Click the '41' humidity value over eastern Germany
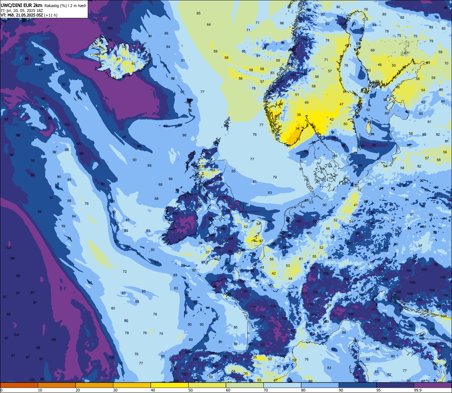Image resolution: width=452 pixels, height=393 pixels. (x=356, y=205)
